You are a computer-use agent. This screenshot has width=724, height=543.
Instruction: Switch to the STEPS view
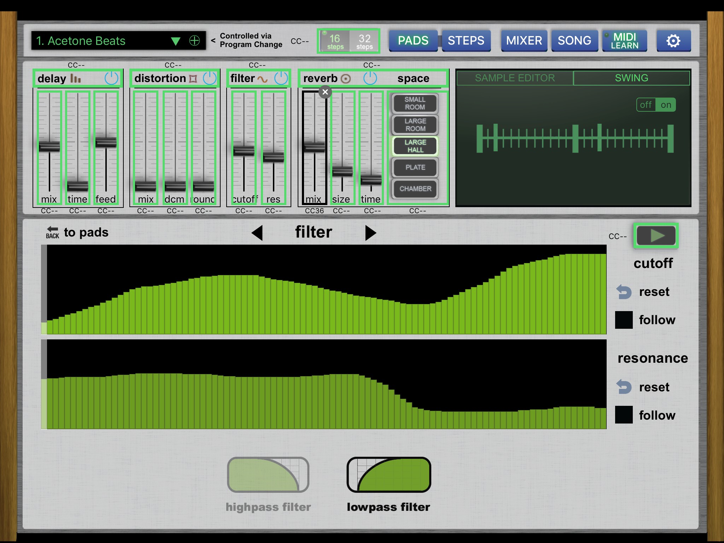click(466, 41)
